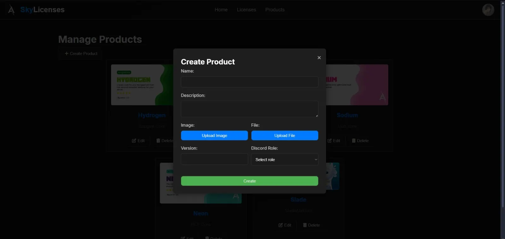
Task: Open the Products nav item
Action: coord(275,10)
